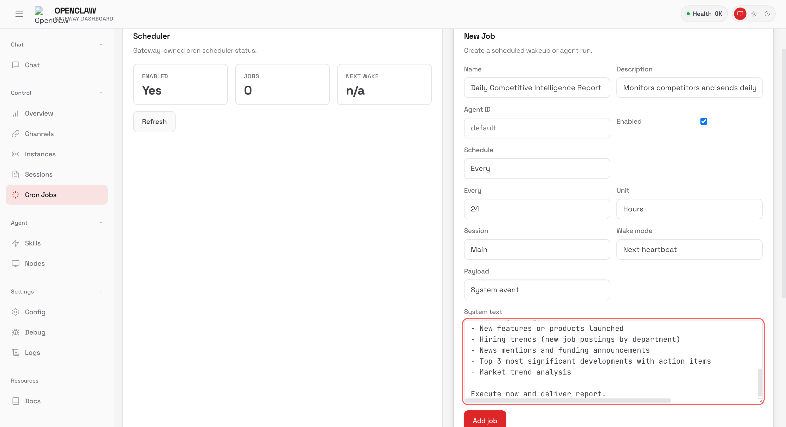Viewport: 786px width, 427px height.
Task: Open the Debug page bug icon
Action: click(16, 332)
